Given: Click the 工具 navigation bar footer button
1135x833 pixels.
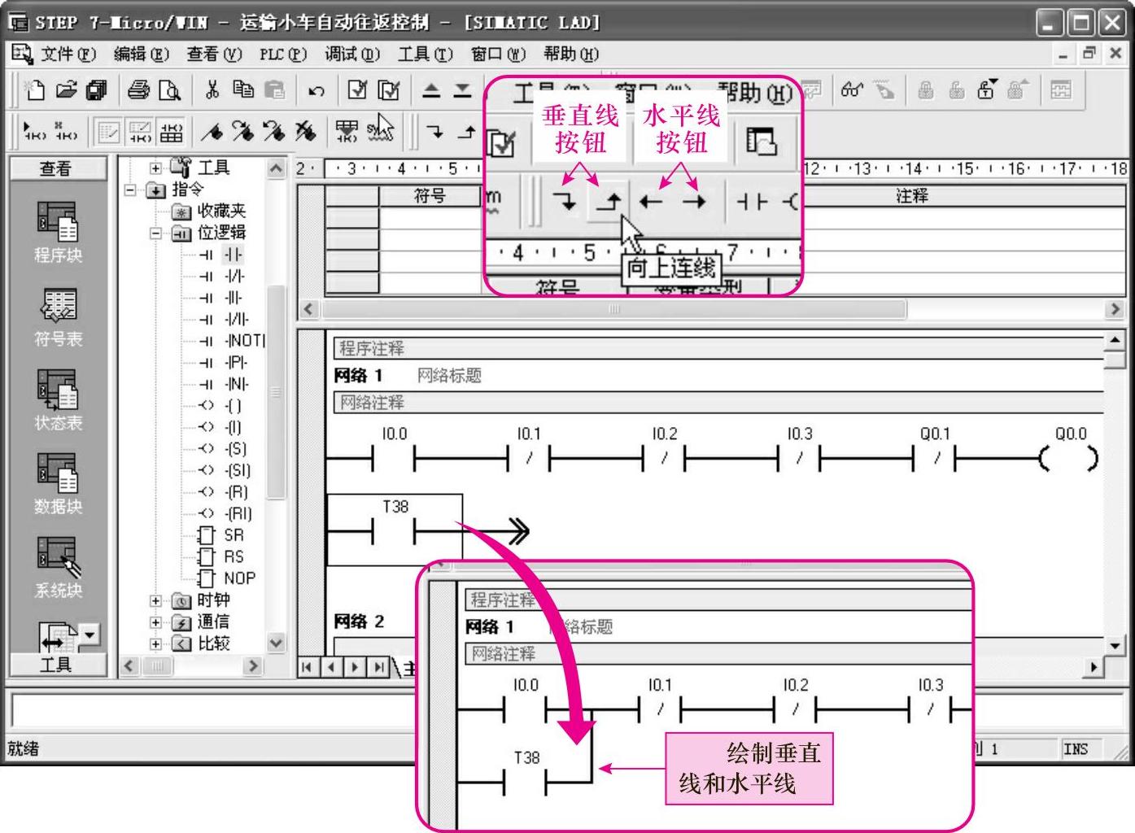Looking at the screenshot, I should pos(57,665).
